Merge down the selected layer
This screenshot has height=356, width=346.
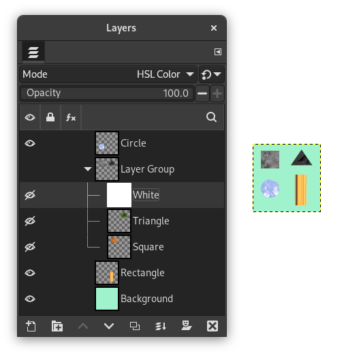coord(161,326)
